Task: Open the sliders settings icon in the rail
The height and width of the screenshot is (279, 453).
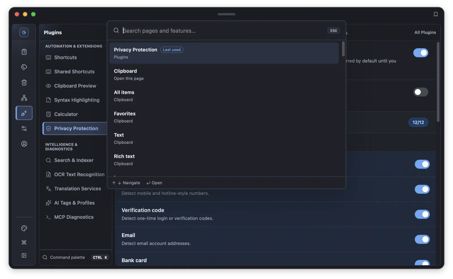Action: pos(24,129)
